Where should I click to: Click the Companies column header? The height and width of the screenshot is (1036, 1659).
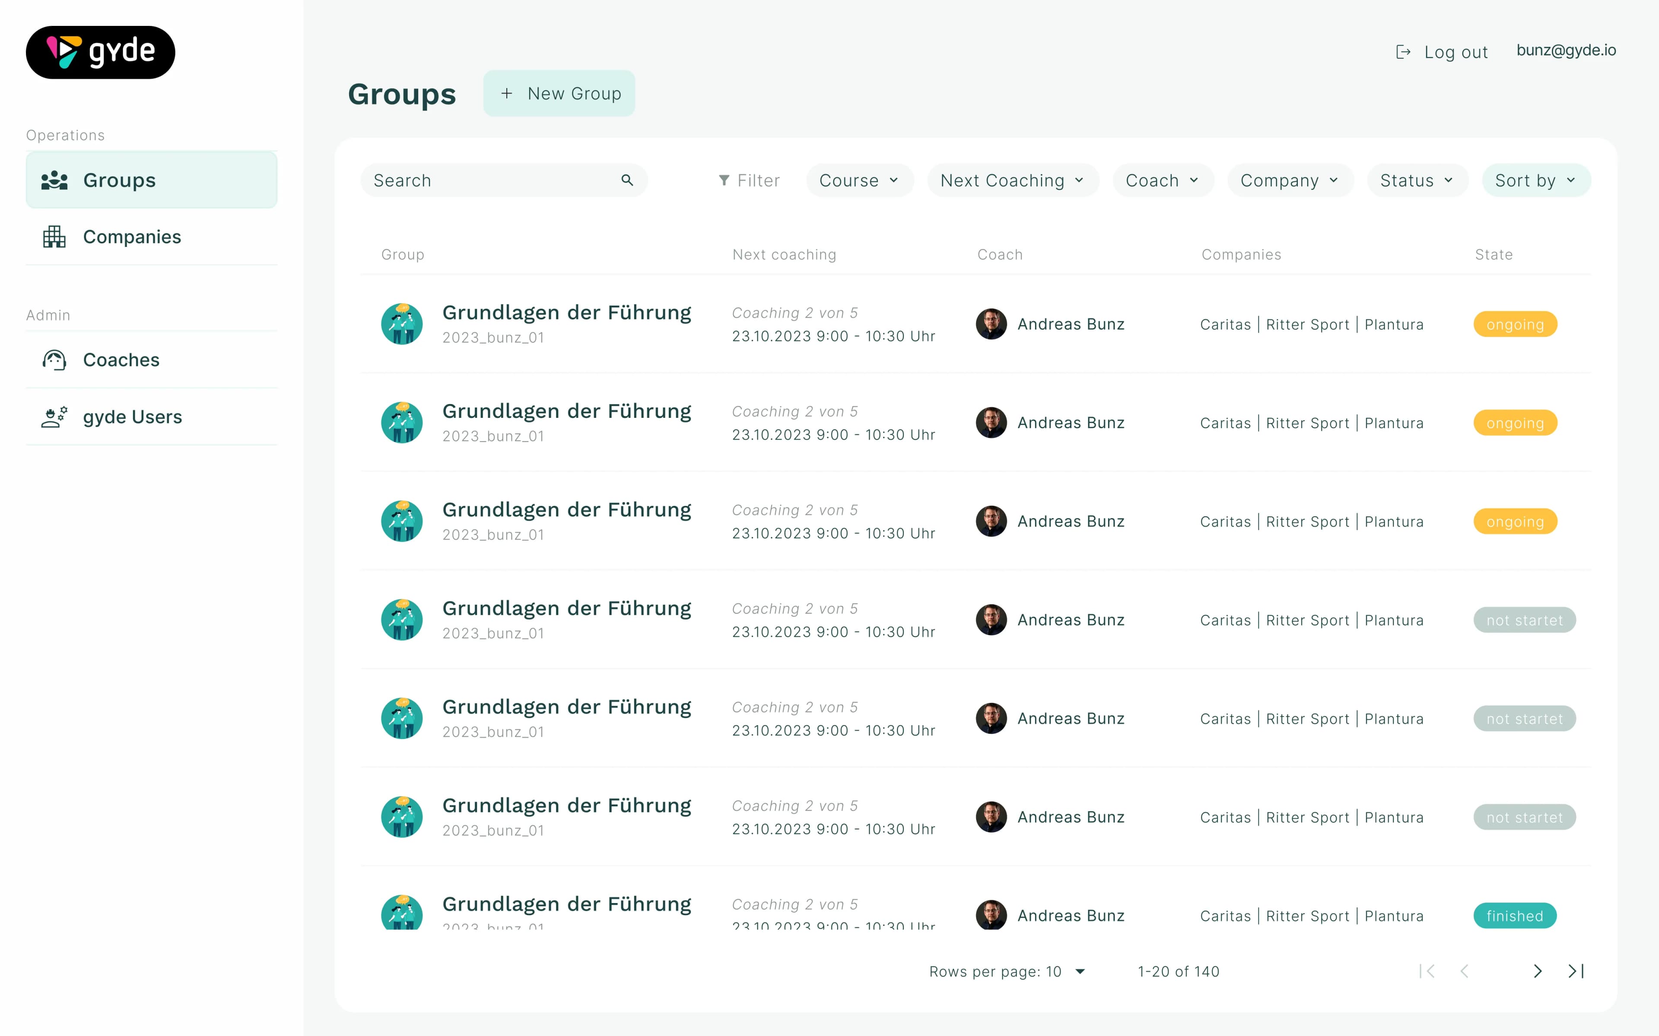coord(1241,254)
